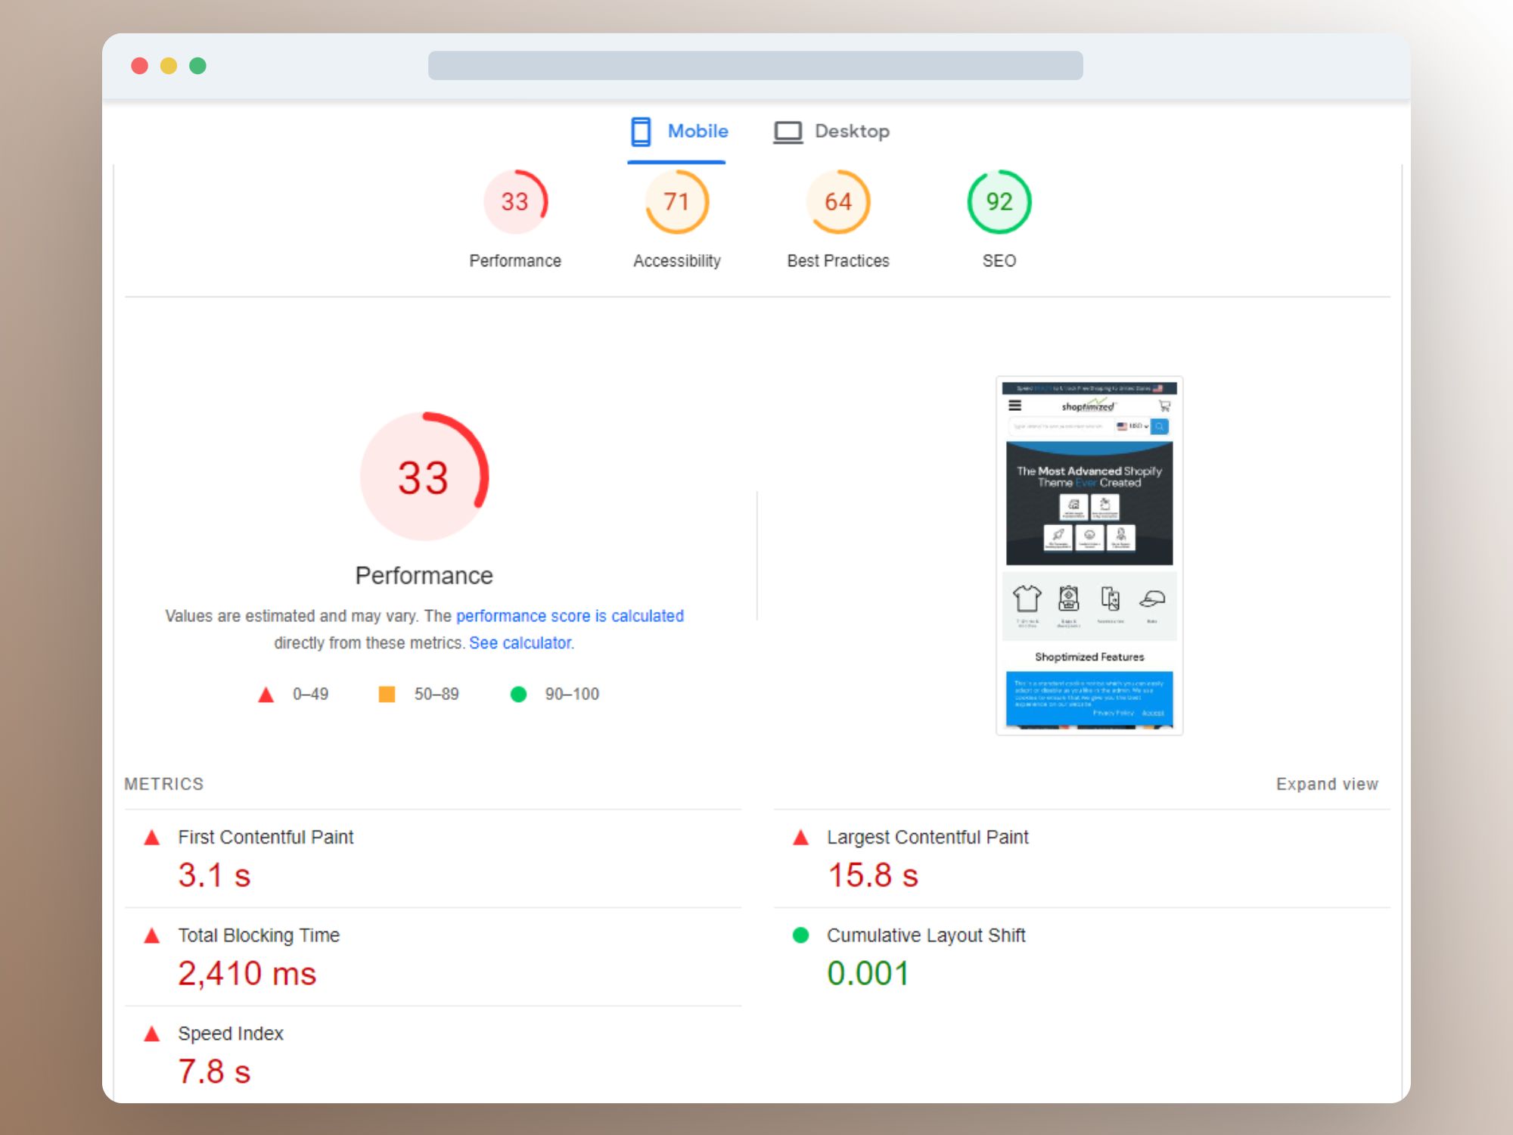The height and width of the screenshot is (1135, 1513).
Task: Select the top Performance score gauge 33
Action: (515, 201)
